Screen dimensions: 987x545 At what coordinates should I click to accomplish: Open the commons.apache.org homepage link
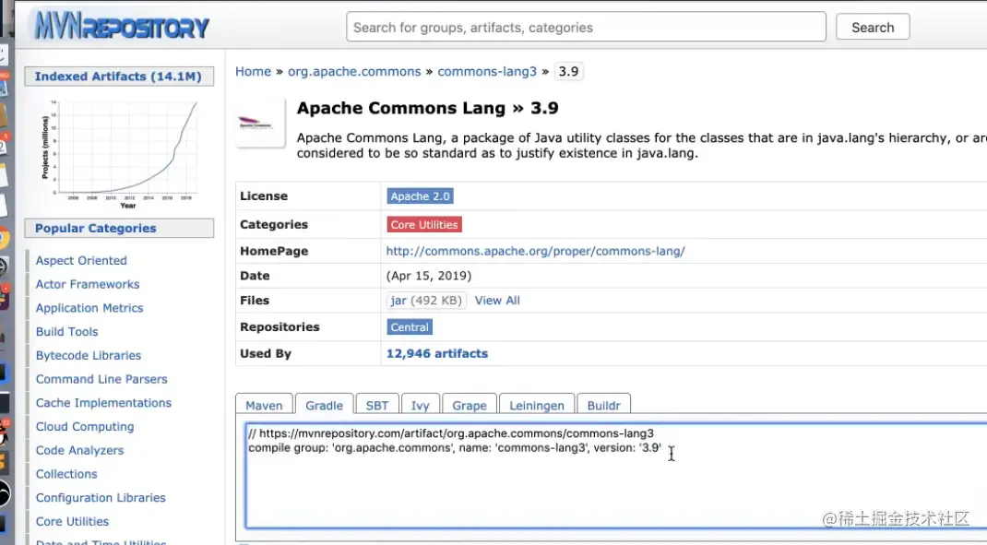(535, 251)
